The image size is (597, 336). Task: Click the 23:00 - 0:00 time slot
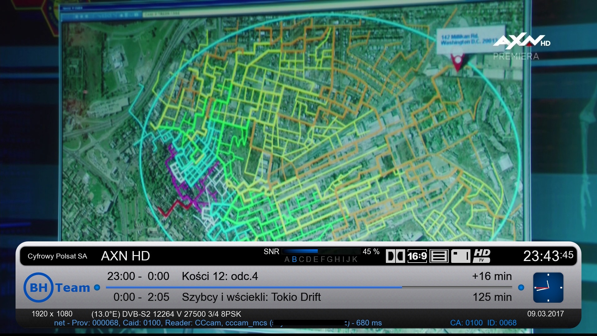pos(138,276)
